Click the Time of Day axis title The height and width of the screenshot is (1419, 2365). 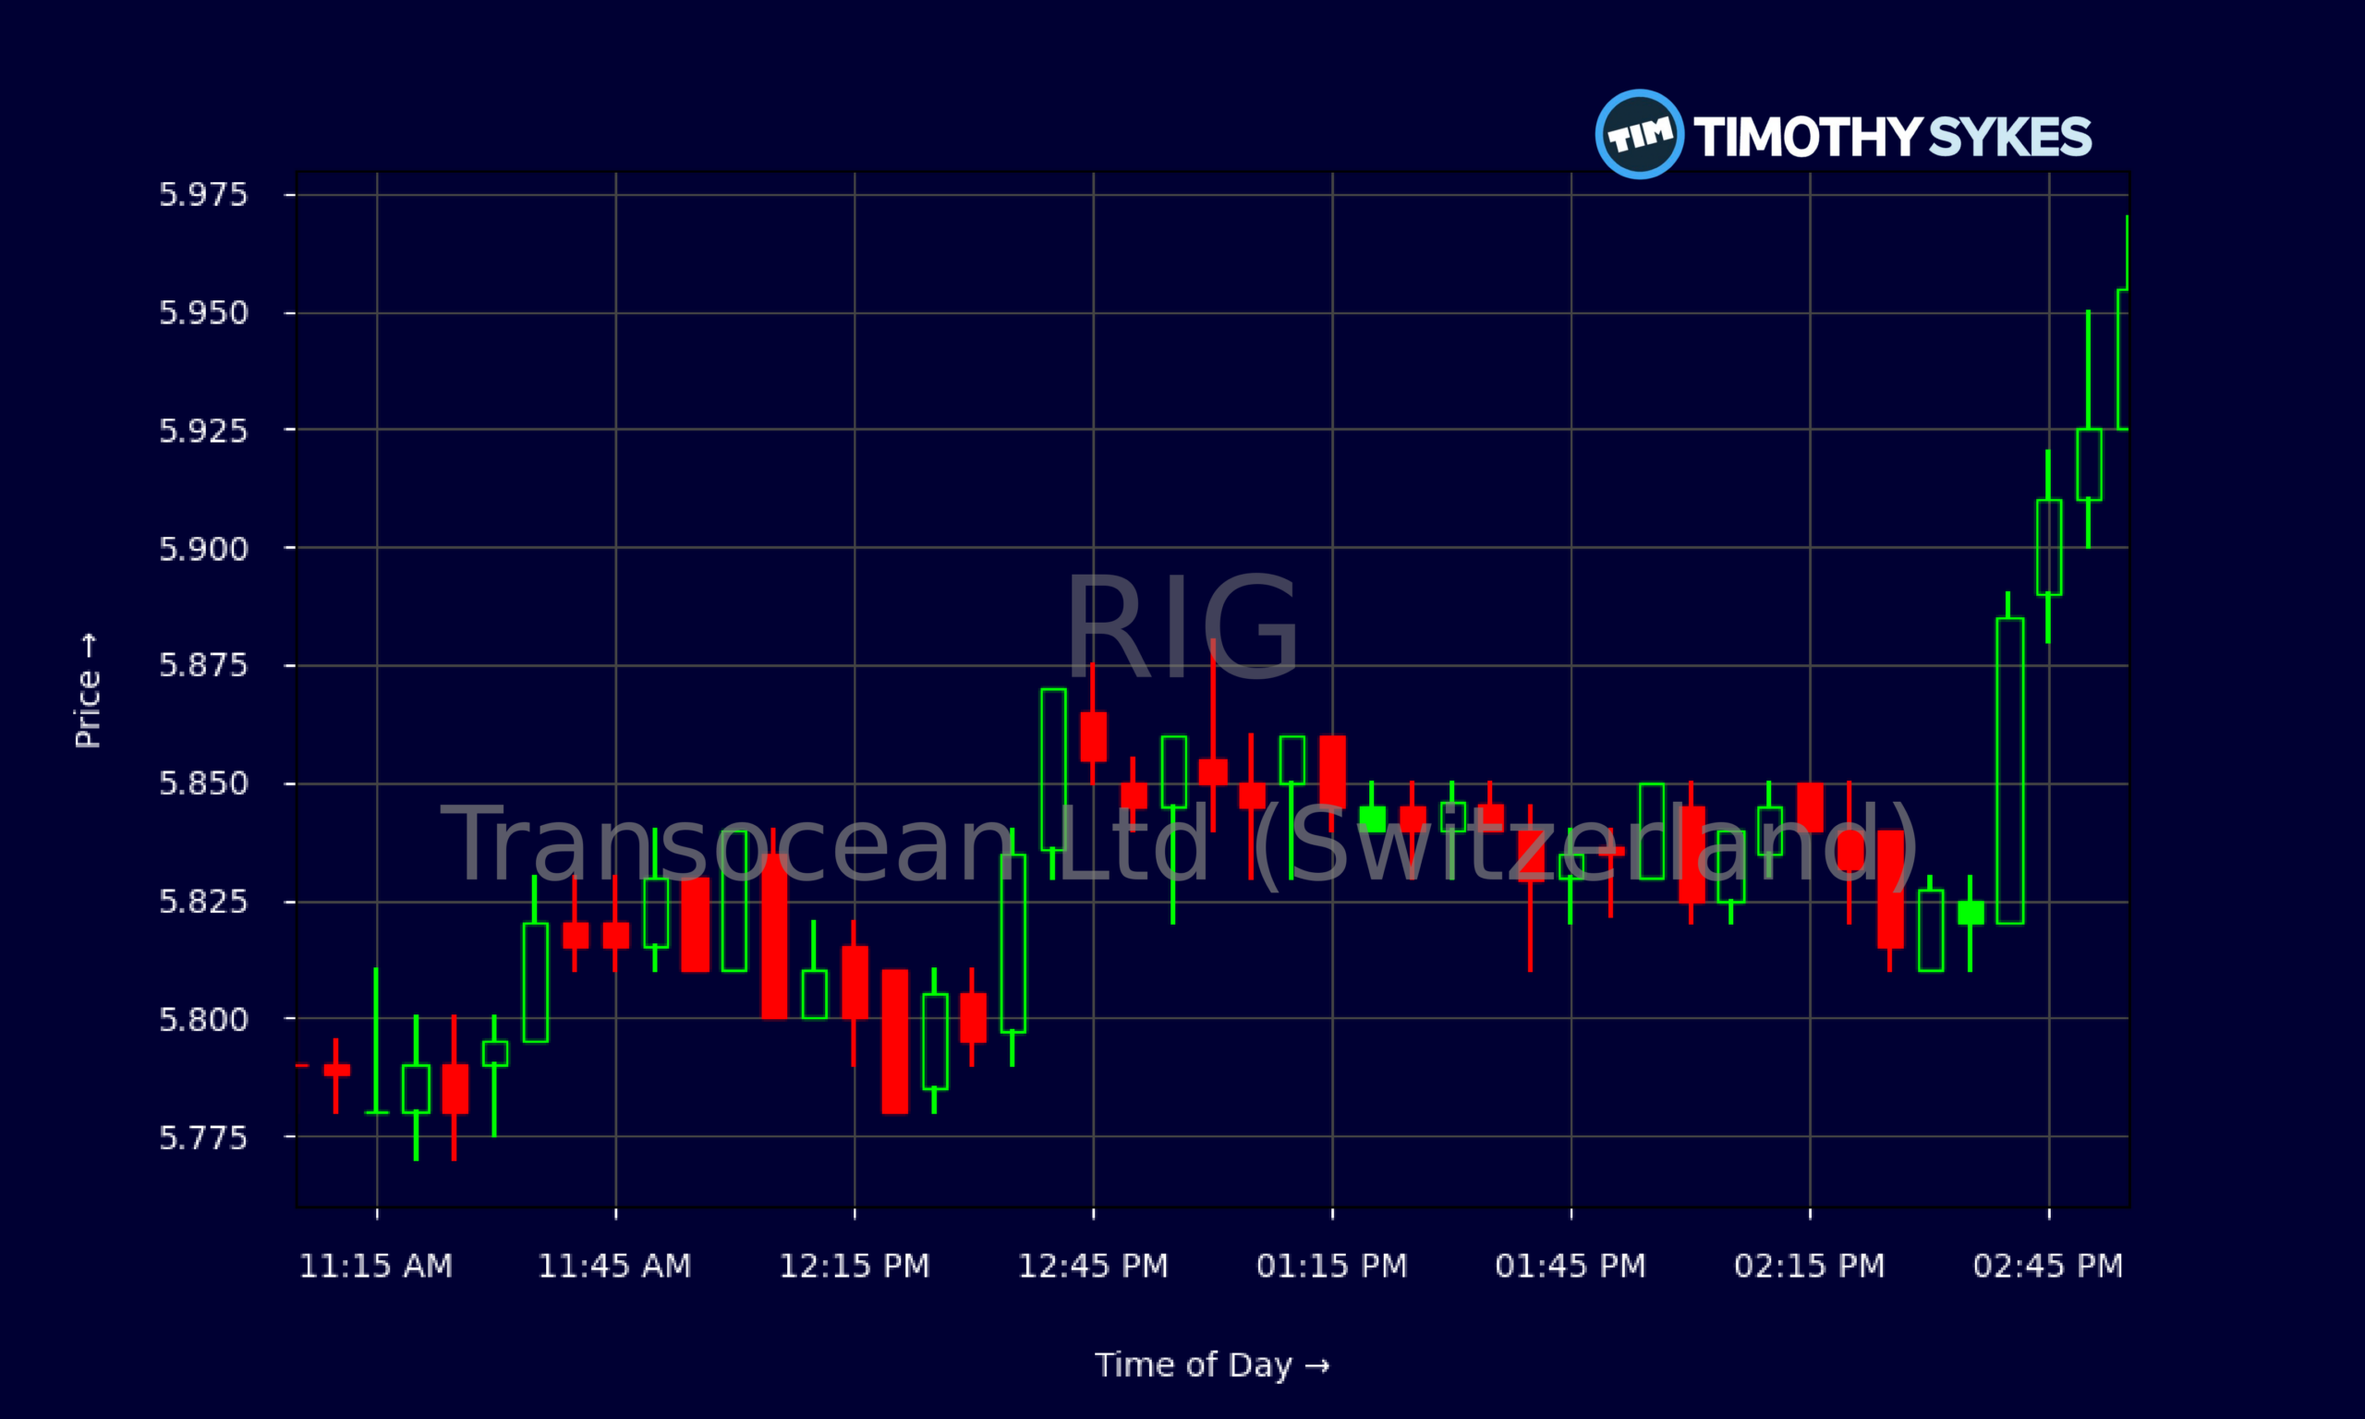click(1212, 1365)
